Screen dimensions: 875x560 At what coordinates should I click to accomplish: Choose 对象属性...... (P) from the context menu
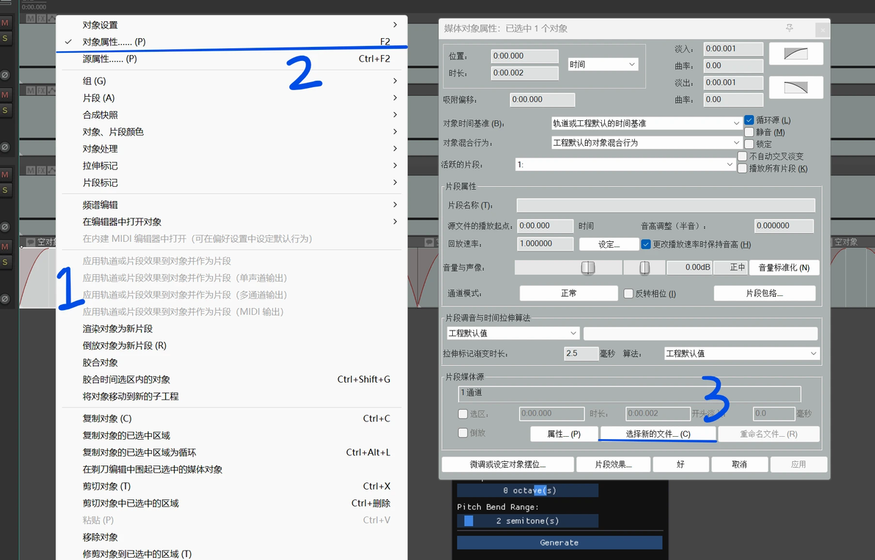[231, 42]
